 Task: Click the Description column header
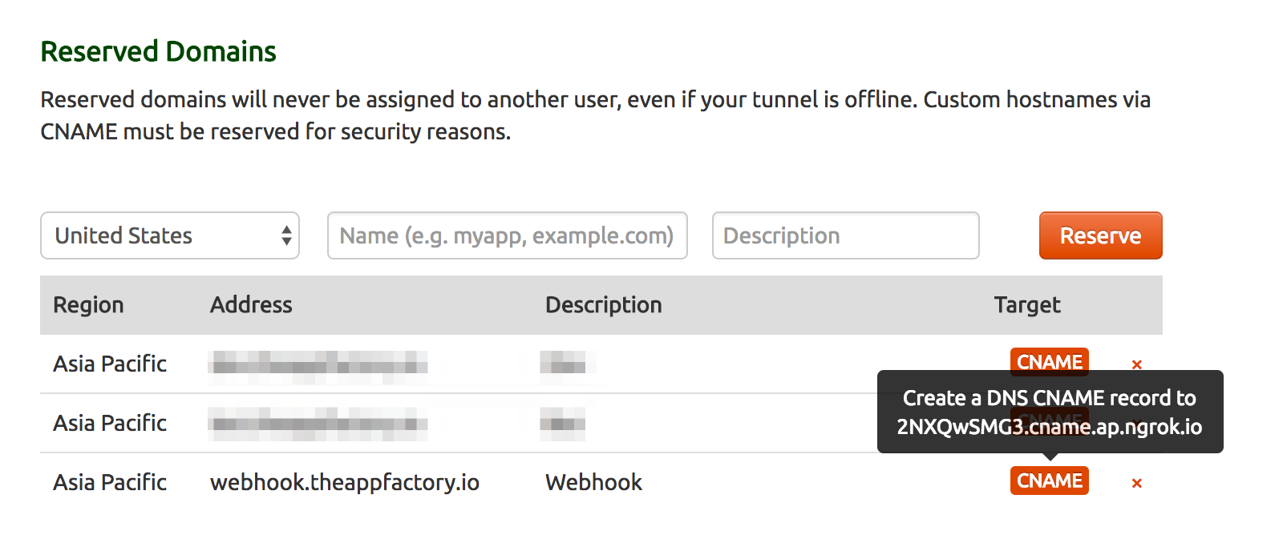(x=603, y=305)
